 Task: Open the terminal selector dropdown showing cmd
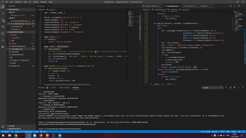click(212, 88)
